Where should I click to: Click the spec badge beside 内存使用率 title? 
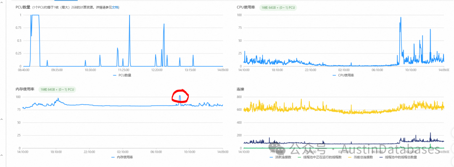coord(57,90)
